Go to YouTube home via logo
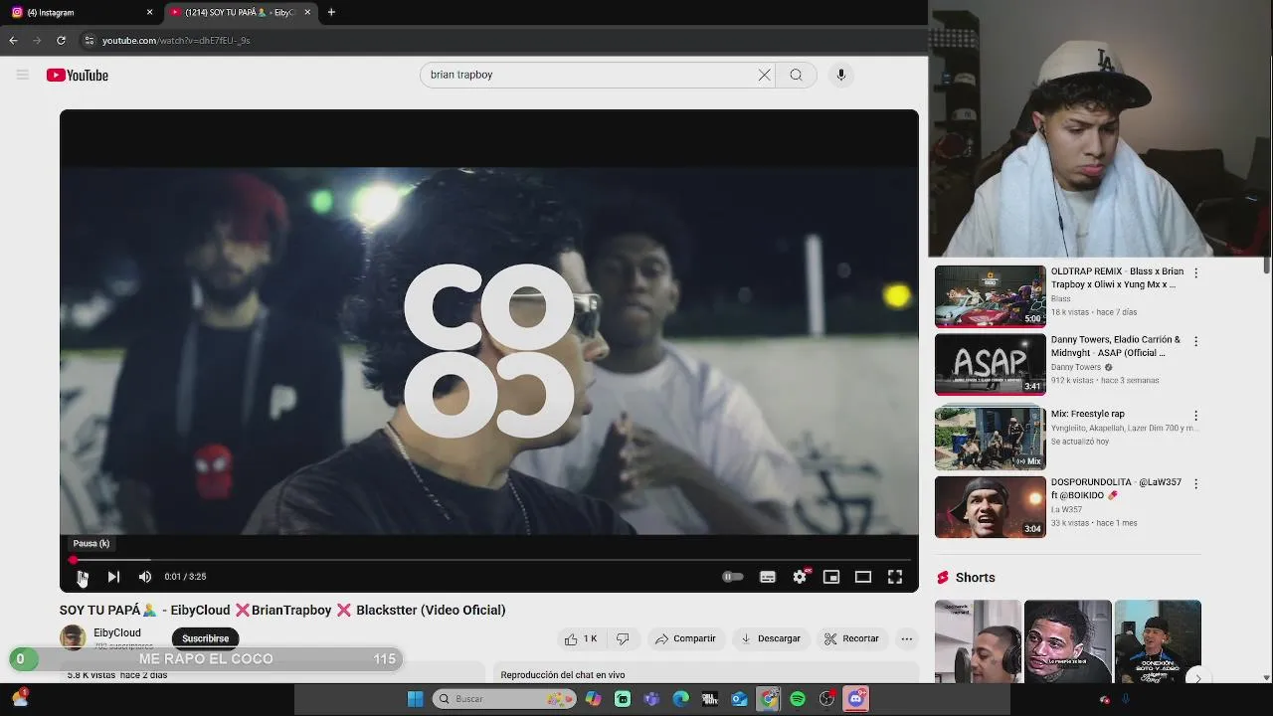Screen dimensions: 1273x716 pos(77,76)
